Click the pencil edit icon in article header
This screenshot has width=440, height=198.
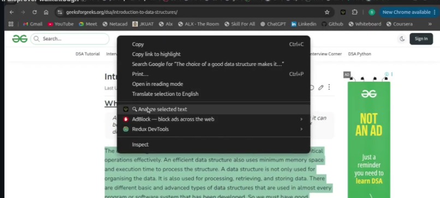tap(320, 88)
